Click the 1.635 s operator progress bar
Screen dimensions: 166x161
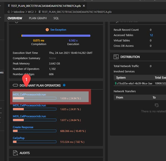tap(35, 109)
